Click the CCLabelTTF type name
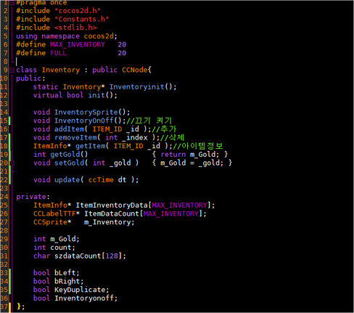Viewport: 354px width, 313px height. click(54, 214)
